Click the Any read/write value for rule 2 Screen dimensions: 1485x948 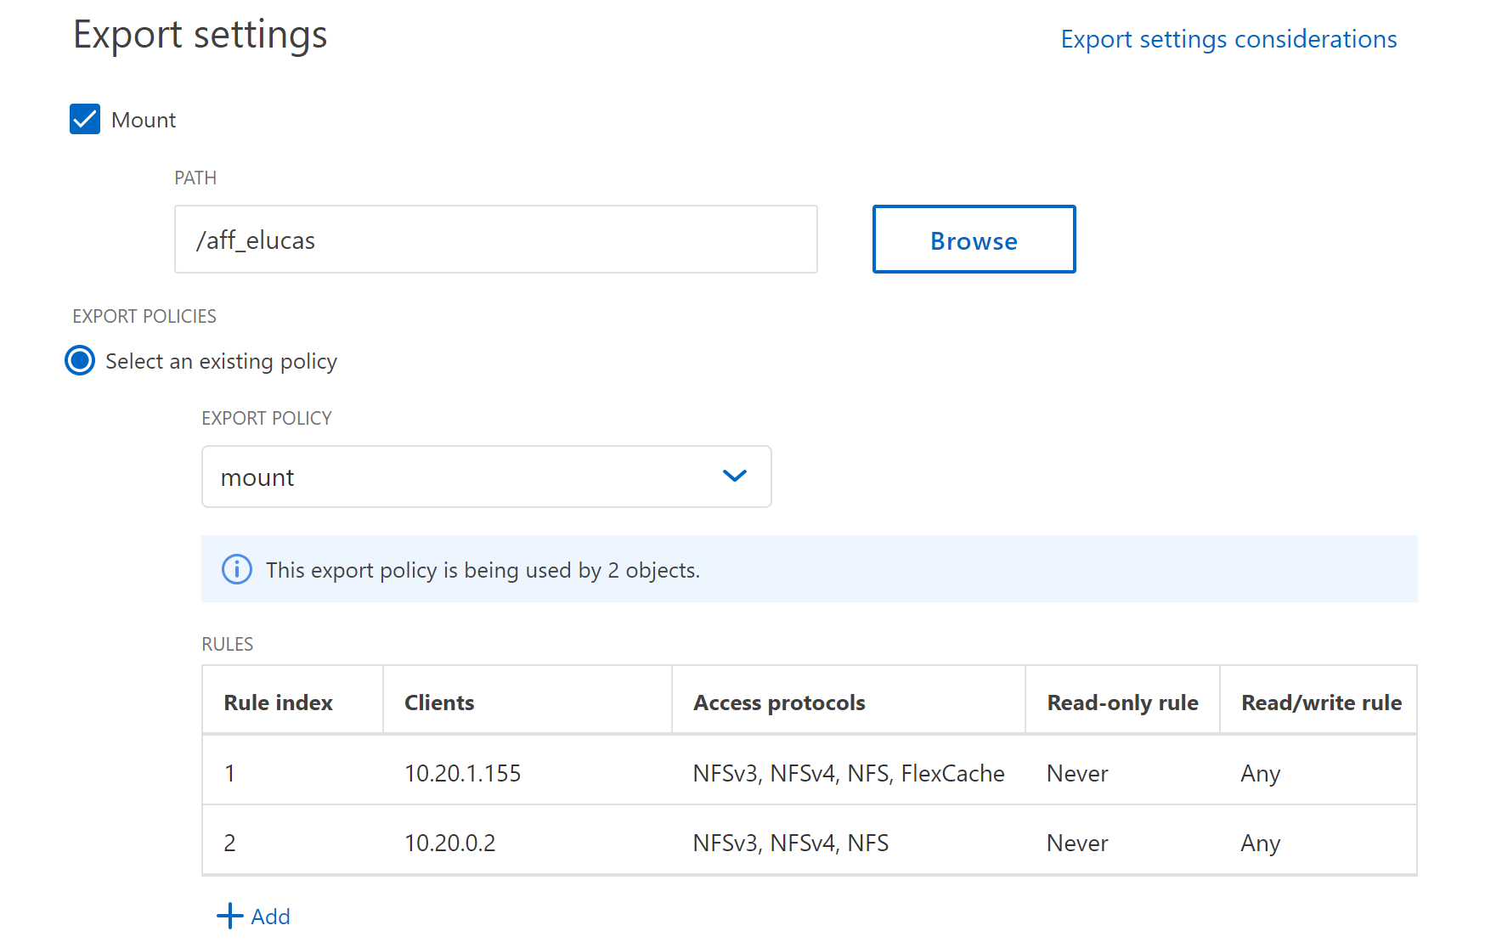(1260, 843)
